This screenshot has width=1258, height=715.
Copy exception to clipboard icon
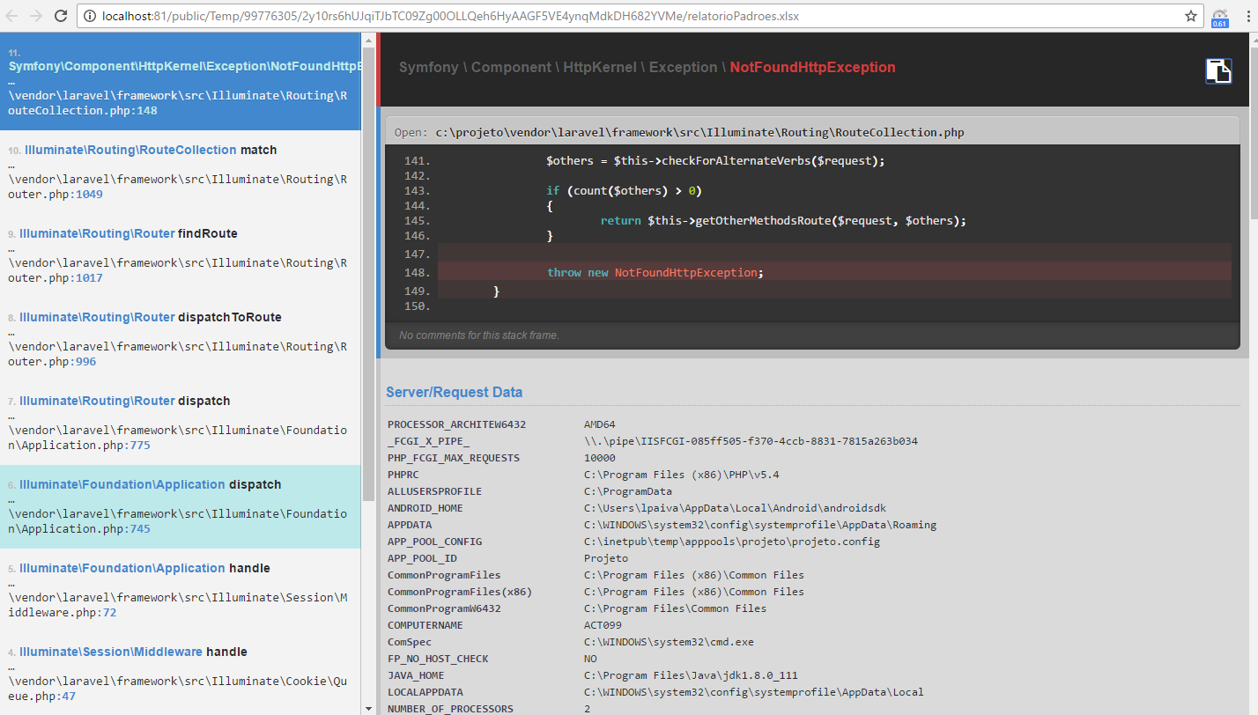(1218, 71)
